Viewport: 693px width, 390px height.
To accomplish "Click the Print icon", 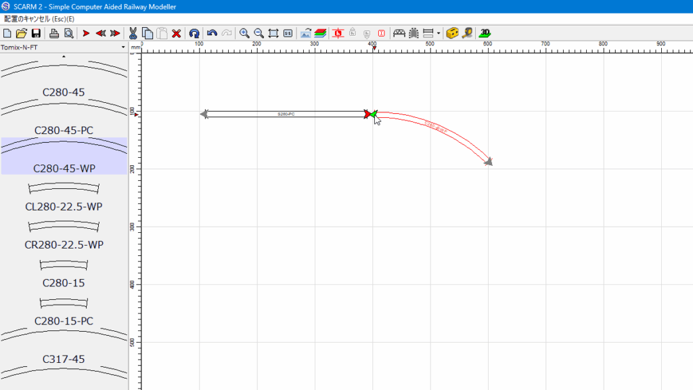I will [x=54, y=33].
